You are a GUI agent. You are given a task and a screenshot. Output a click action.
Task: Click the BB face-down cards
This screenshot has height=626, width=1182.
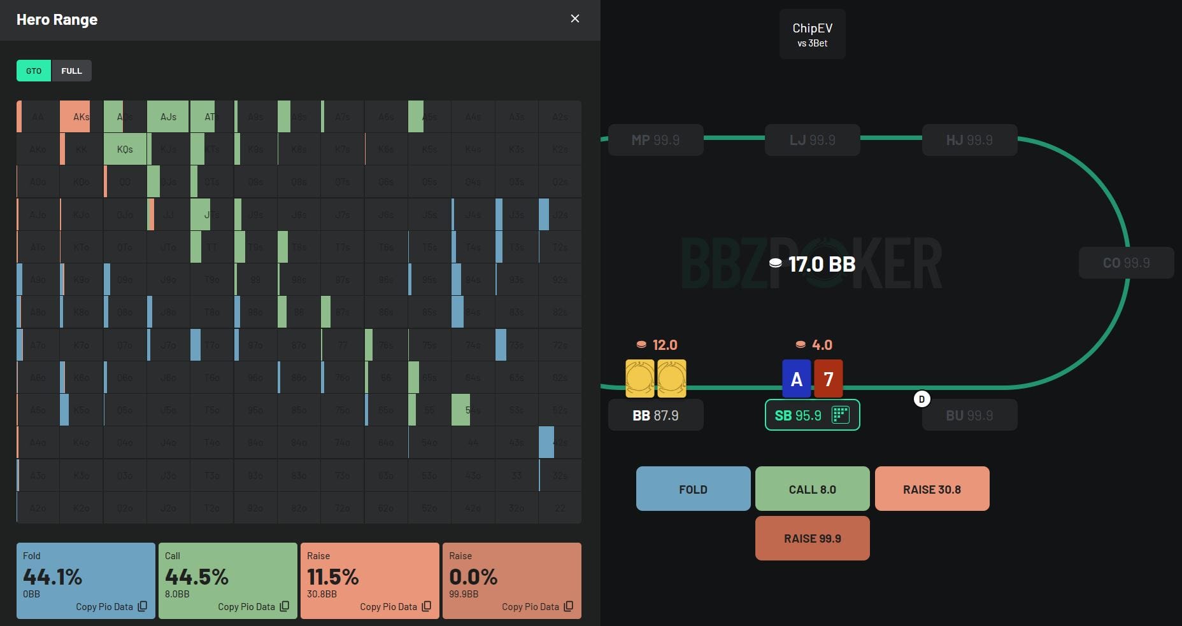point(655,379)
